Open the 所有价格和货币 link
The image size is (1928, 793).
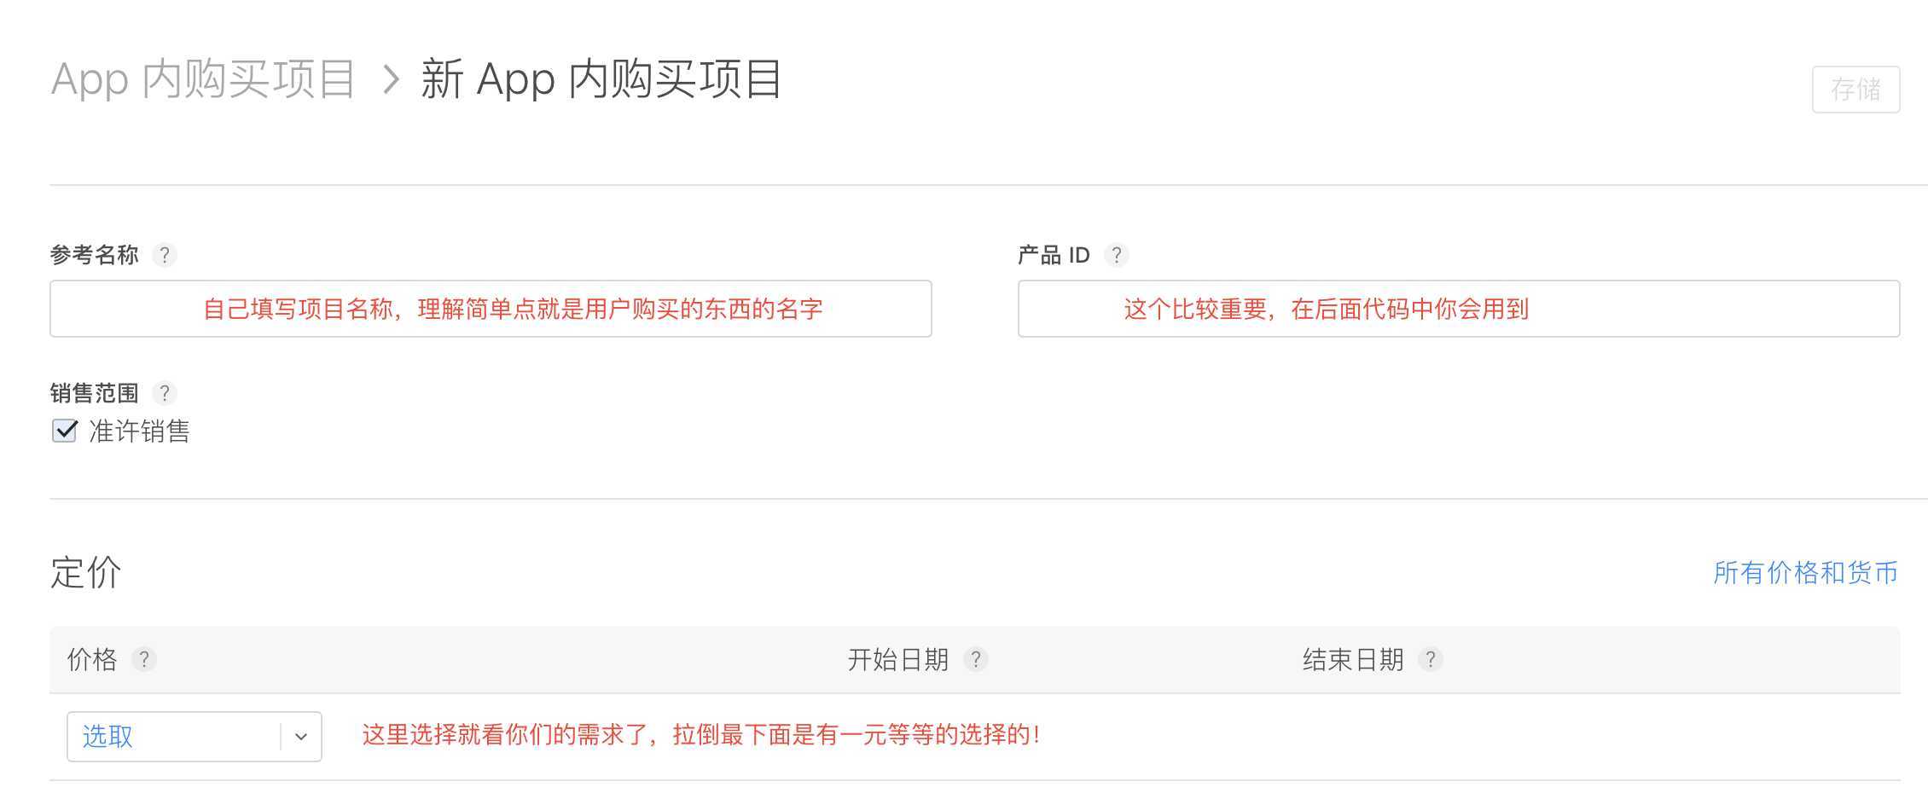[1805, 573]
